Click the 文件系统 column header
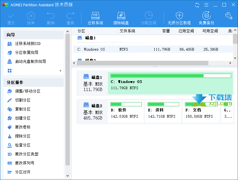This screenshot has height=180, width=238. coord(127,31)
